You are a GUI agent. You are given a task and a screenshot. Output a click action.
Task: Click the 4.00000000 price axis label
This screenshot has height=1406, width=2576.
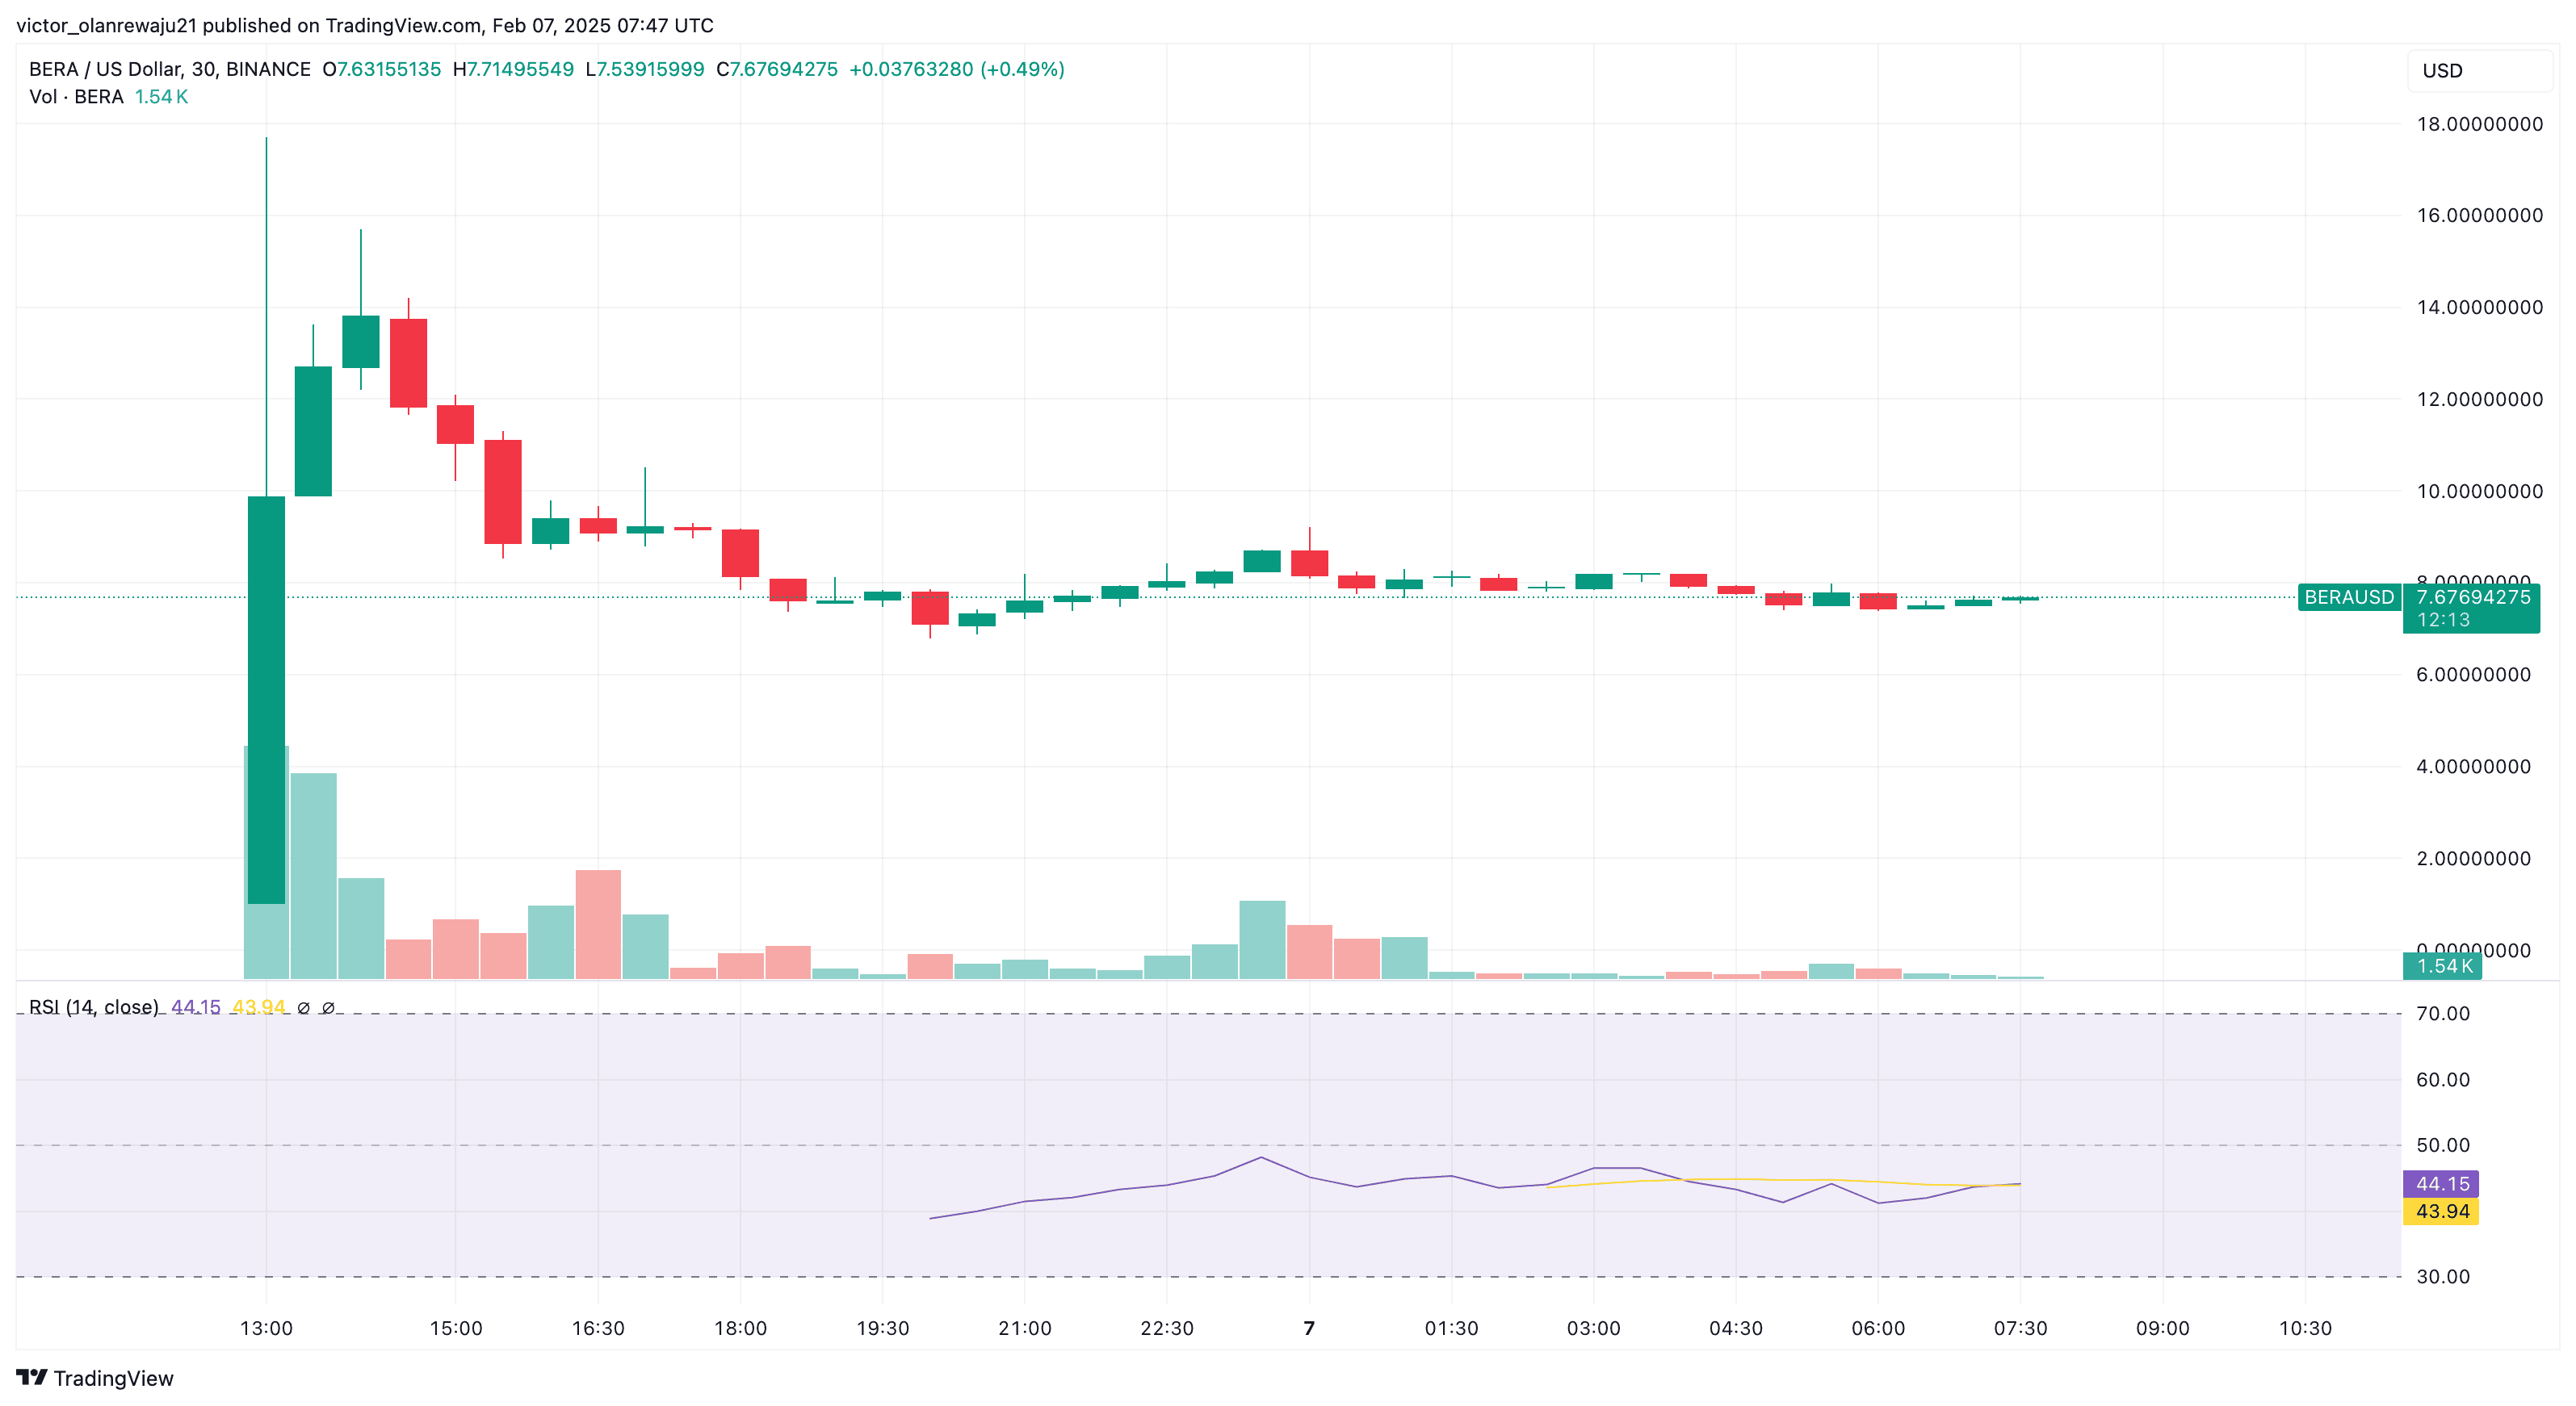[2473, 767]
